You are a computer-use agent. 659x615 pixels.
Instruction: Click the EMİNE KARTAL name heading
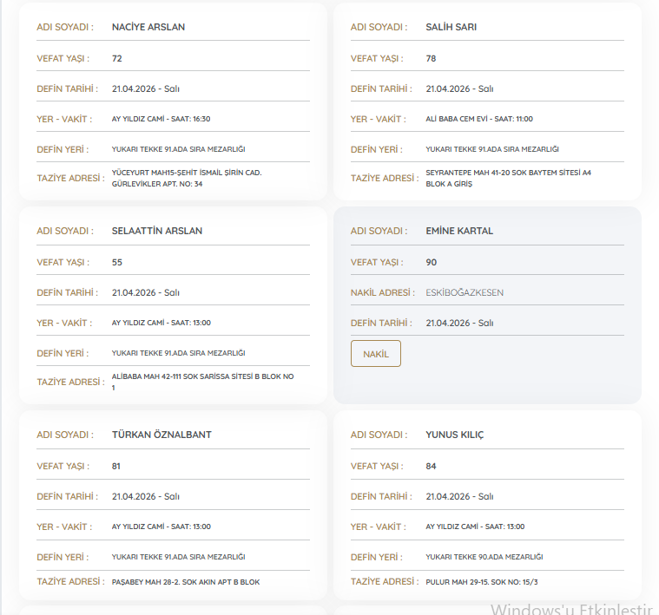(459, 231)
